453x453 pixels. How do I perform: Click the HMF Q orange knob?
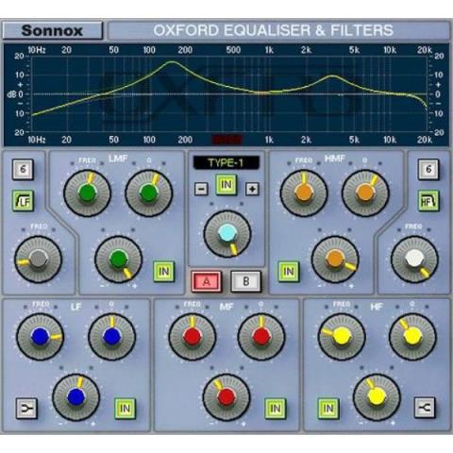pyautogui.click(x=365, y=193)
